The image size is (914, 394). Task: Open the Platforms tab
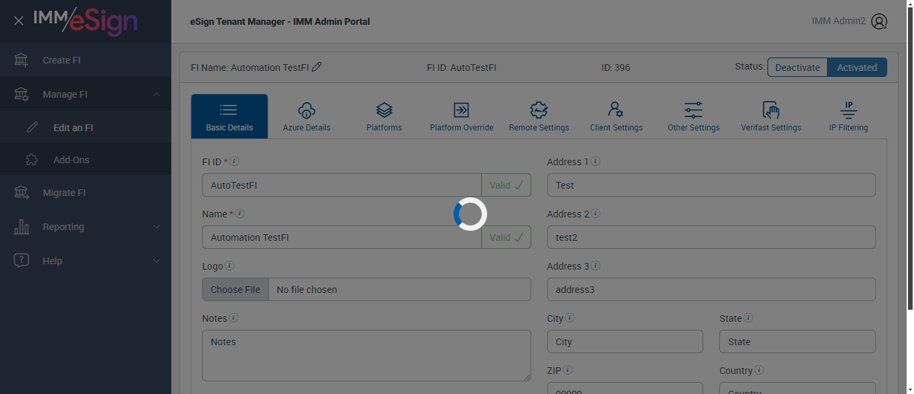point(384,116)
